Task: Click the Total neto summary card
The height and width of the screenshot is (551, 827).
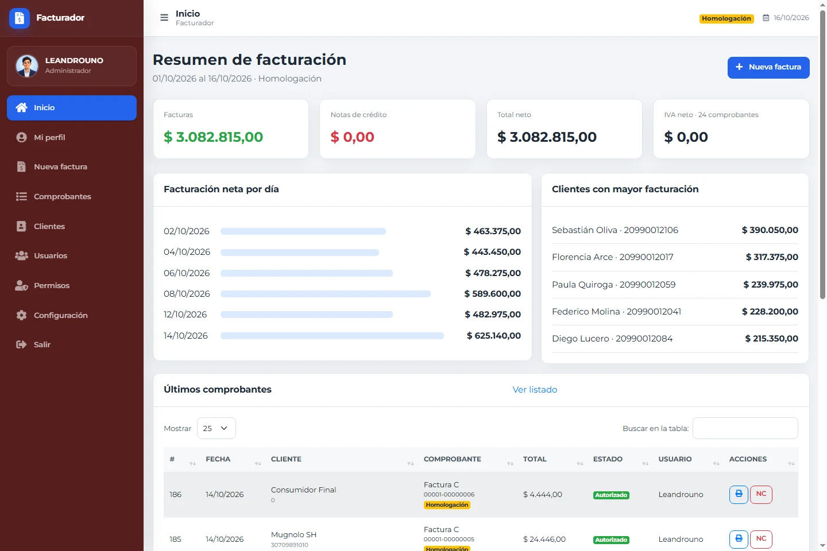Action: [564, 129]
